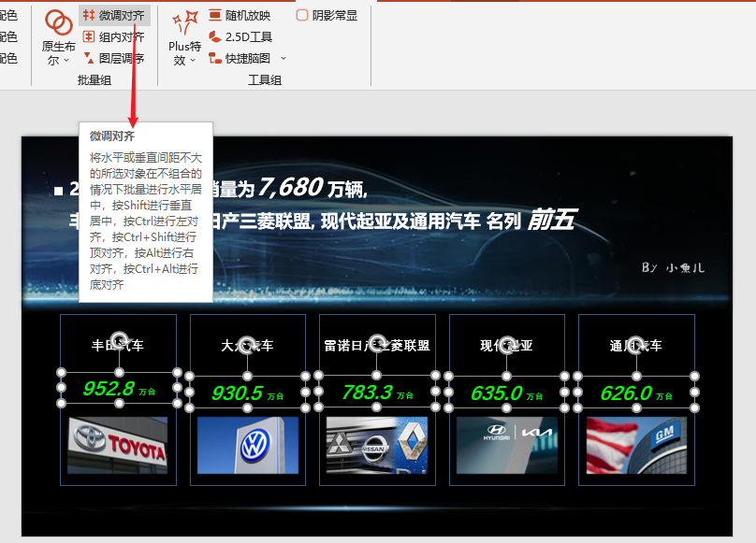This screenshot has height=543, width=756.
Task: Click the rotation handle above 635.0
Action: click(506, 345)
